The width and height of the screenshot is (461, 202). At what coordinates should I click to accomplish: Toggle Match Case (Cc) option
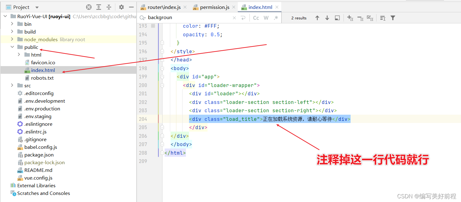pos(256,18)
